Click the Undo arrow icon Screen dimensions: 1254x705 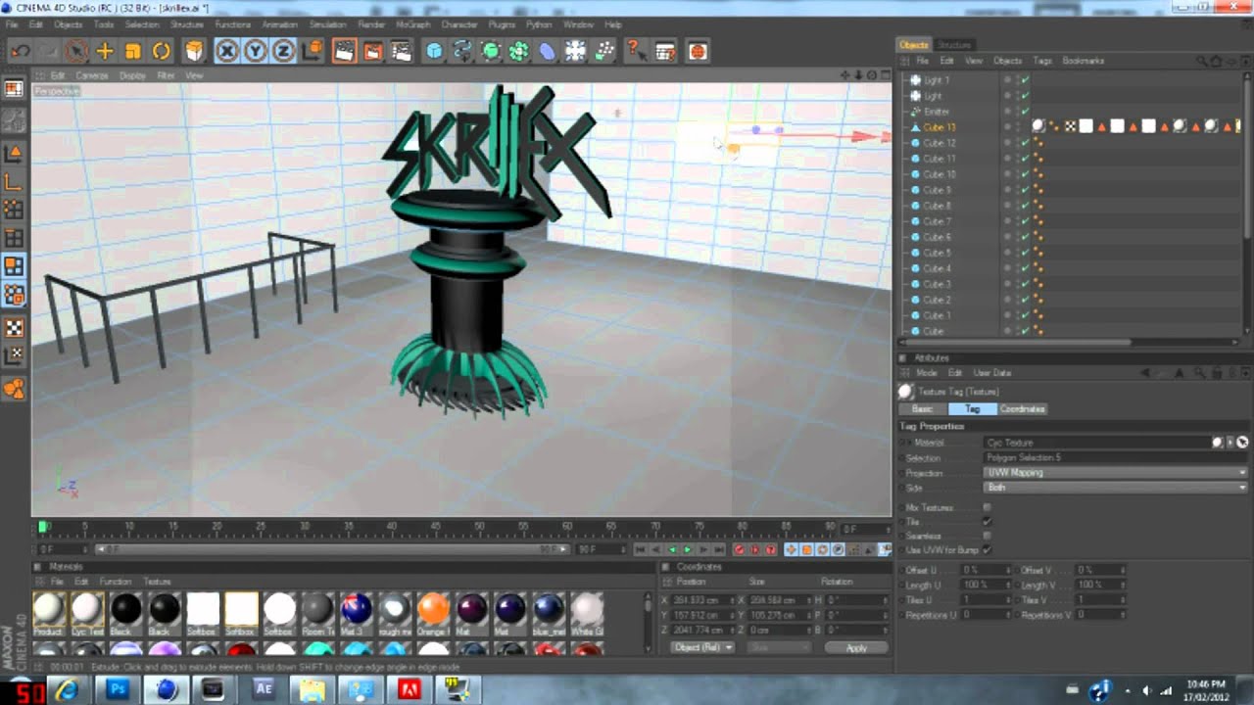pos(20,51)
